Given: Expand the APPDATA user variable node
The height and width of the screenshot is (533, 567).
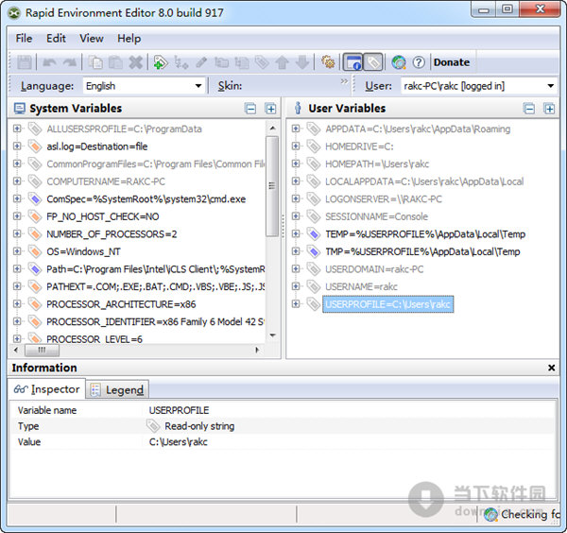Looking at the screenshot, I should [x=296, y=129].
